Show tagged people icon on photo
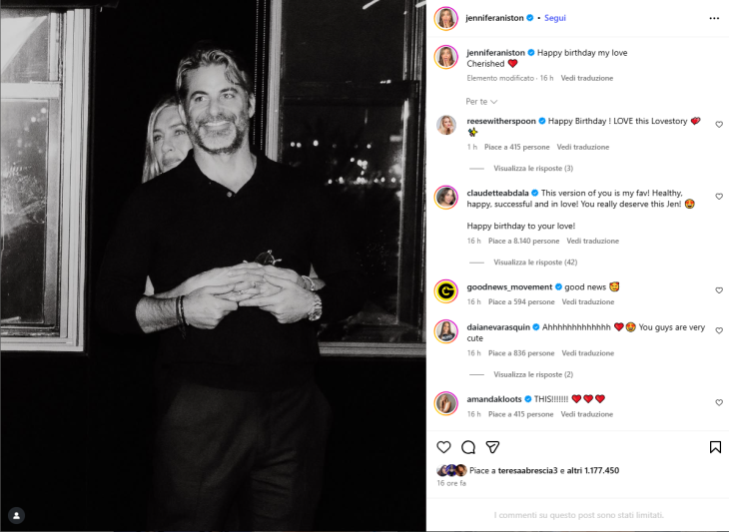 [16, 515]
